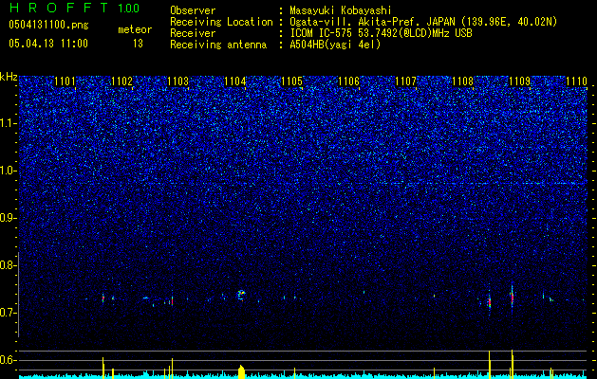
Task: Click the 1.1 frequency axis label
Action: click(9, 123)
